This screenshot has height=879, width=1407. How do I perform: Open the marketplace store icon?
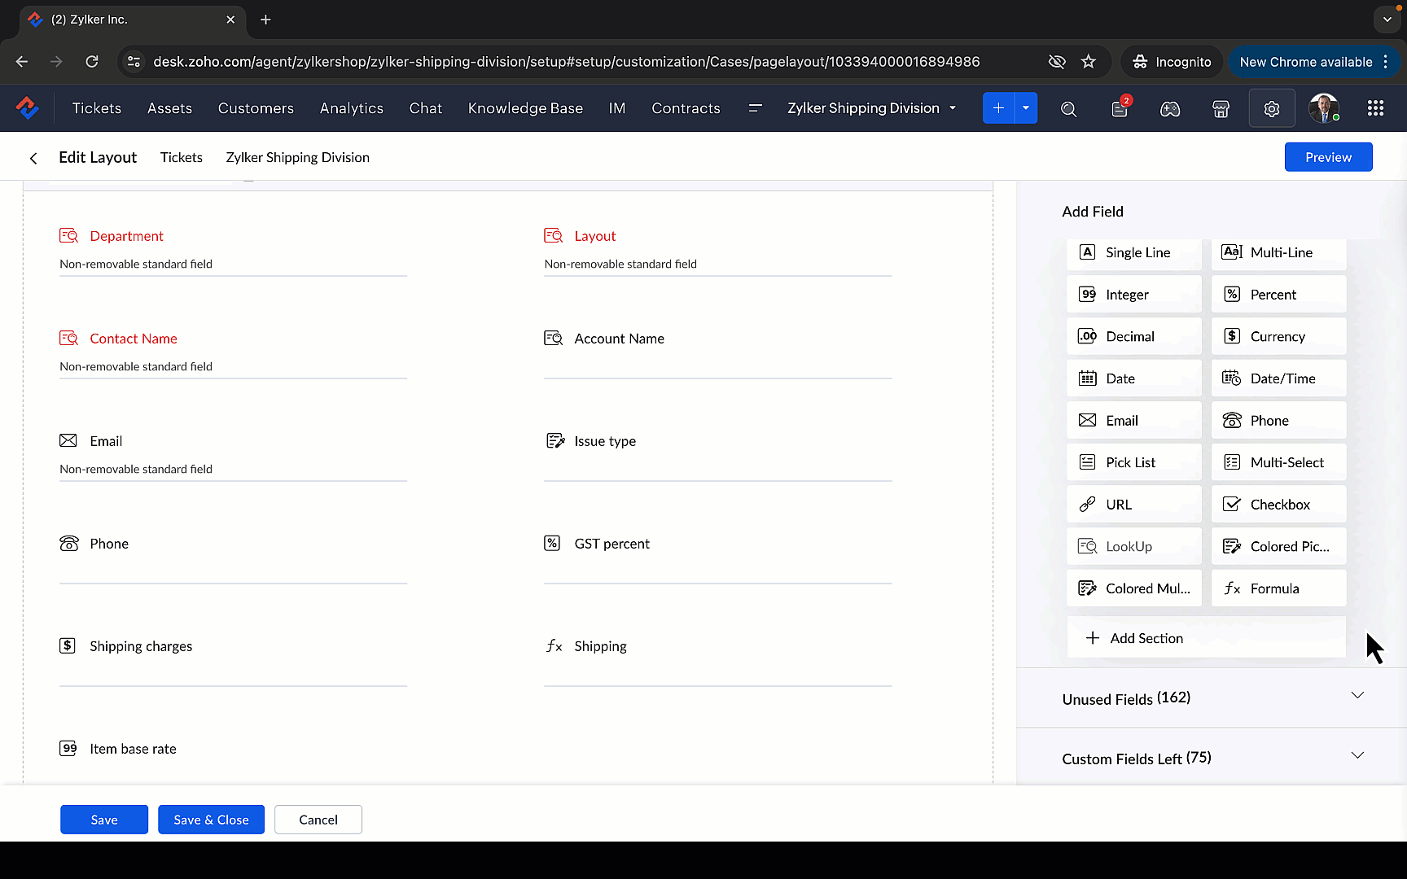1221,109
